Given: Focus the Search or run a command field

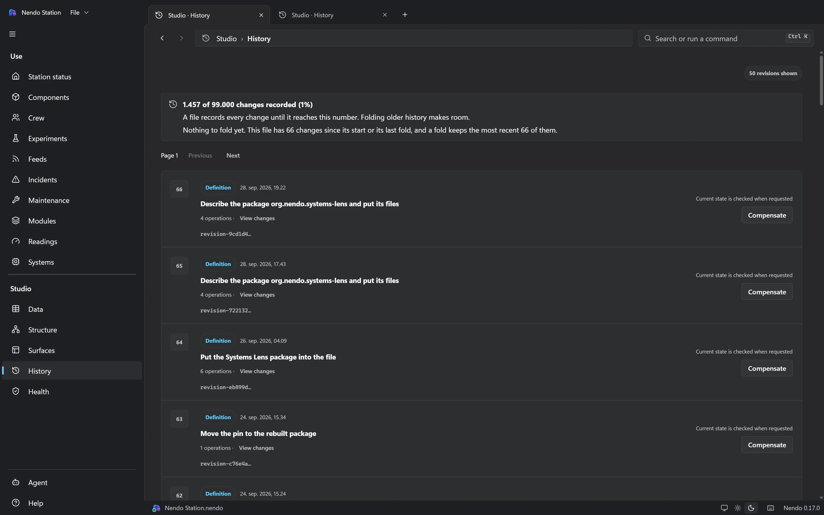Looking at the screenshot, I should click(726, 38).
